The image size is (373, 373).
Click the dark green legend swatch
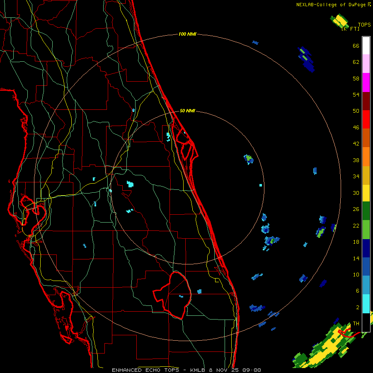(366, 211)
